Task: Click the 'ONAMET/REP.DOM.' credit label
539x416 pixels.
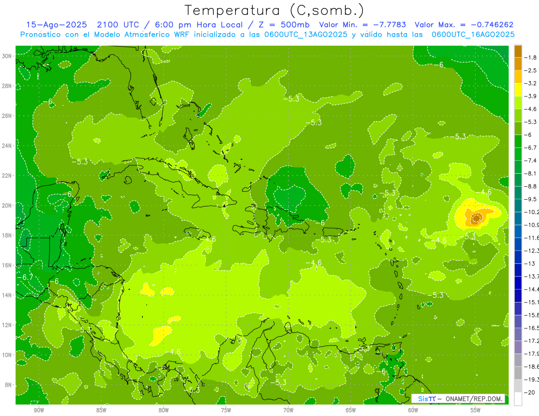Action: pyautogui.click(x=474, y=398)
